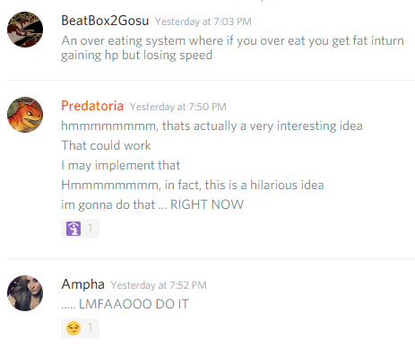Viewport: 415px width, 356px height.
Task: Toggle the reaction under Predatoria's message
Action: (x=80, y=229)
